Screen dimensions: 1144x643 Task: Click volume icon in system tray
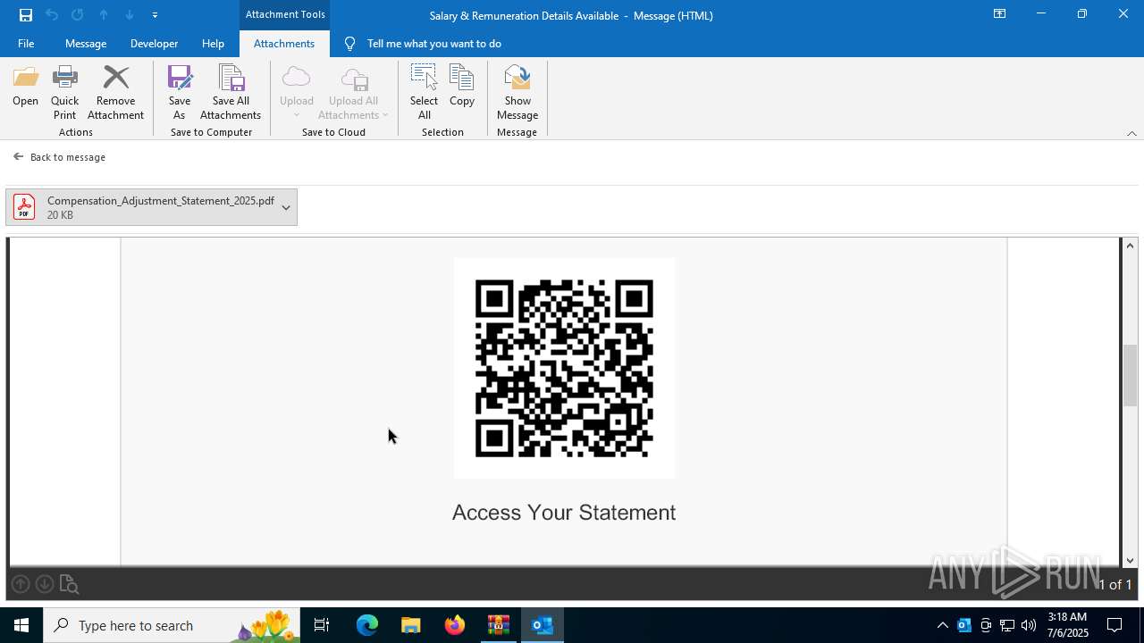pos(1029,625)
